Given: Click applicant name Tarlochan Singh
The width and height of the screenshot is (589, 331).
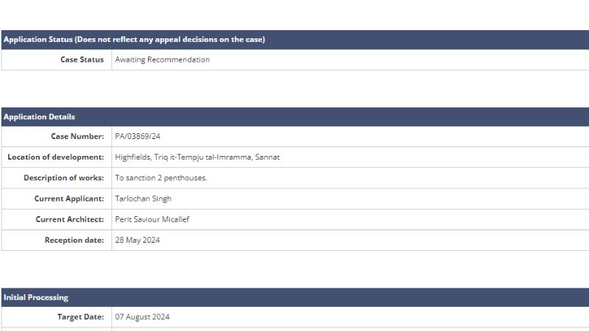Looking at the screenshot, I should (x=144, y=199).
